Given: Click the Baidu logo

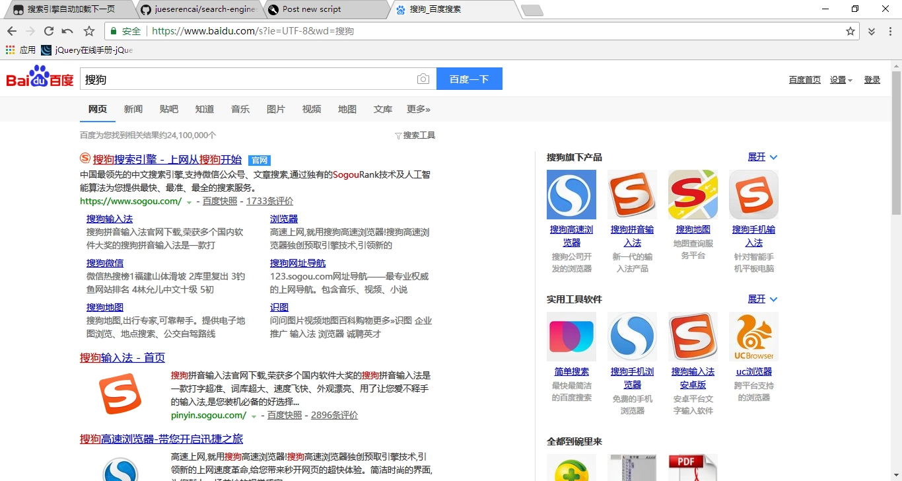Looking at the screenshot, I should [40, 78].
